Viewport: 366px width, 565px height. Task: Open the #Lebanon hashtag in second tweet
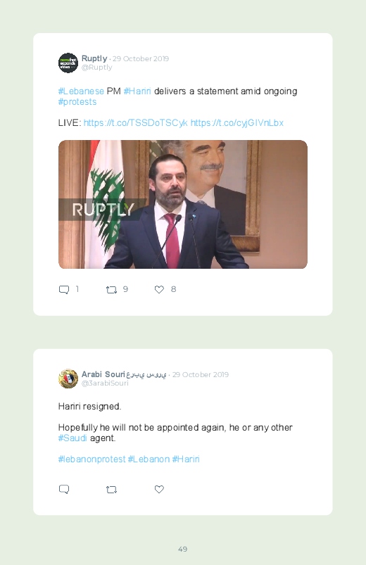149,459
